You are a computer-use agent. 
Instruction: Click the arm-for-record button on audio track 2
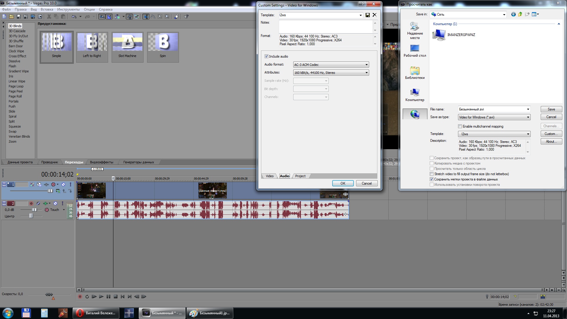[31, 204]
